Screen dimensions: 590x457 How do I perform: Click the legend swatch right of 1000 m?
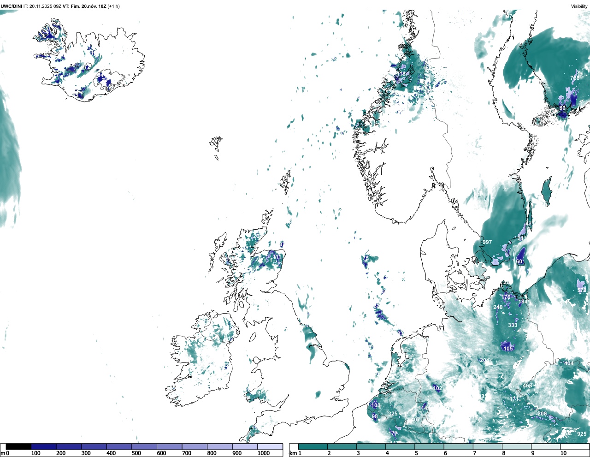[x=270, y=447]
